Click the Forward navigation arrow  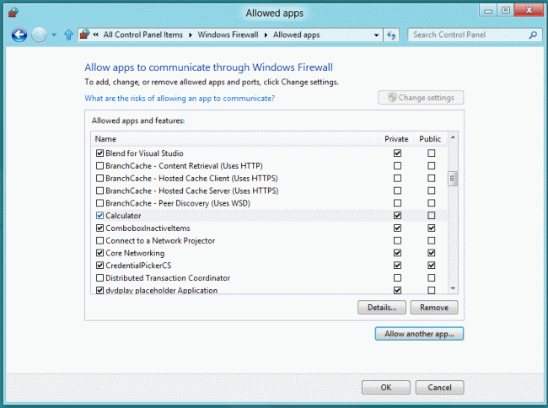39,35
